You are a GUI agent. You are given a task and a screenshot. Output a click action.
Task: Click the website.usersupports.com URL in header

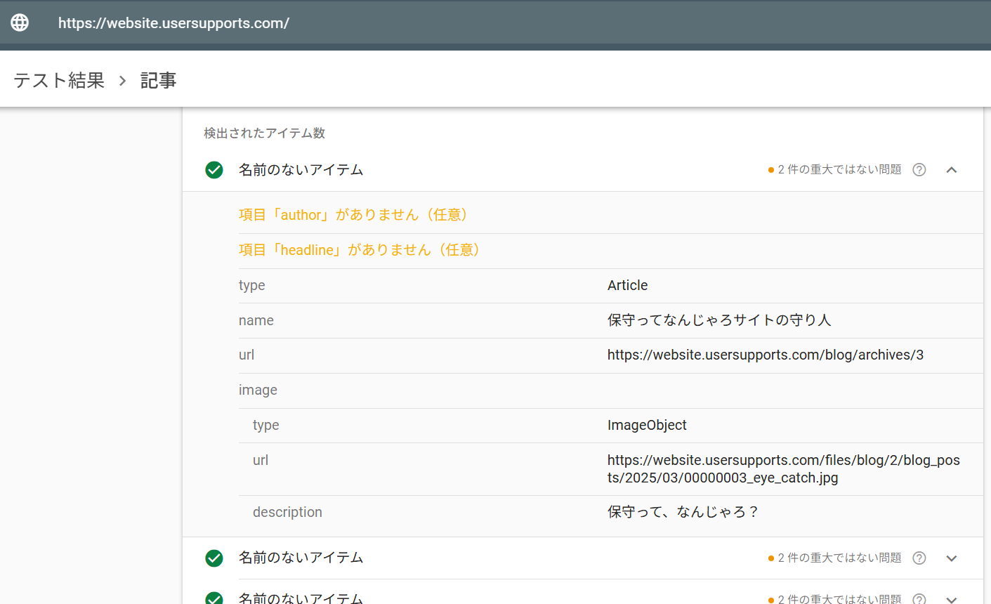(173, 23)
